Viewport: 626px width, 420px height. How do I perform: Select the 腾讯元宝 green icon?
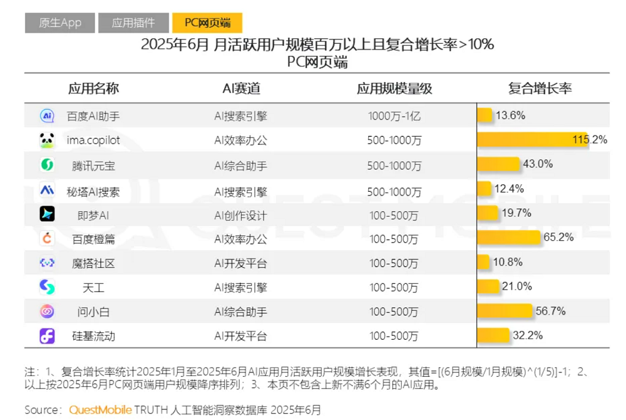tap(48, 165)
